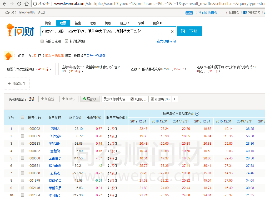
Task: Switch to 美股 tab
Action: click(x=108, y=23)
